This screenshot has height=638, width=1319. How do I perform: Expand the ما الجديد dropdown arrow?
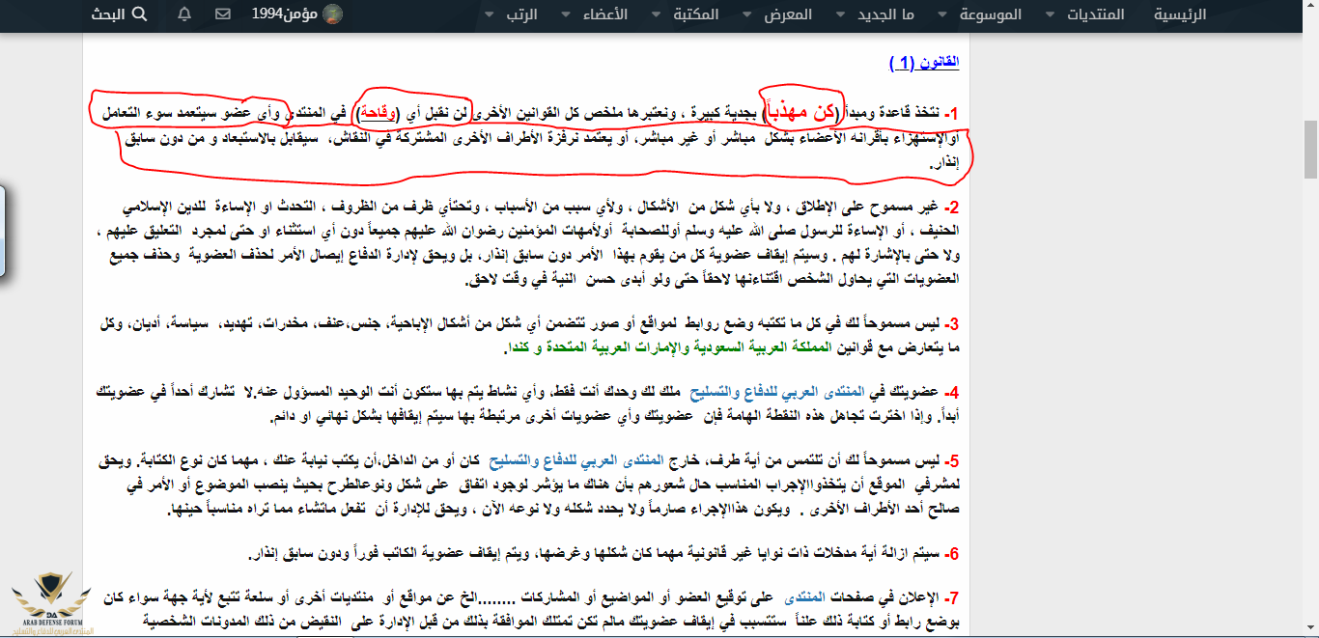838,14
